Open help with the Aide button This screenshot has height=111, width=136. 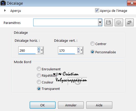click(x=99, y=105)
